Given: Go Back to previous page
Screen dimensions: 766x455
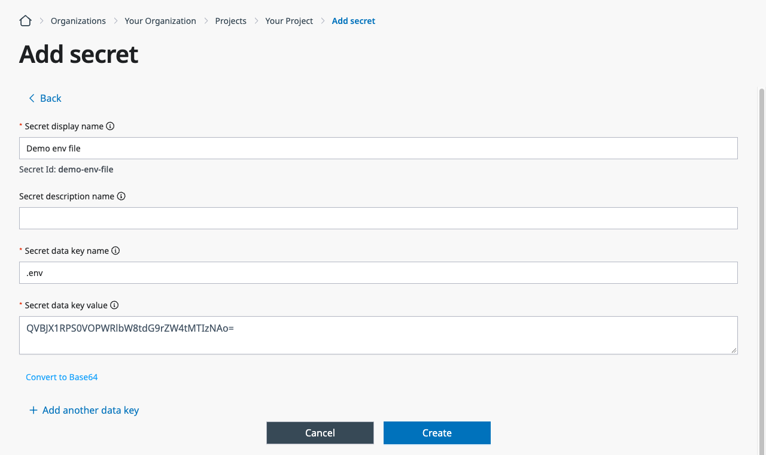Looking at the screenshot, I should coord(45,98).
